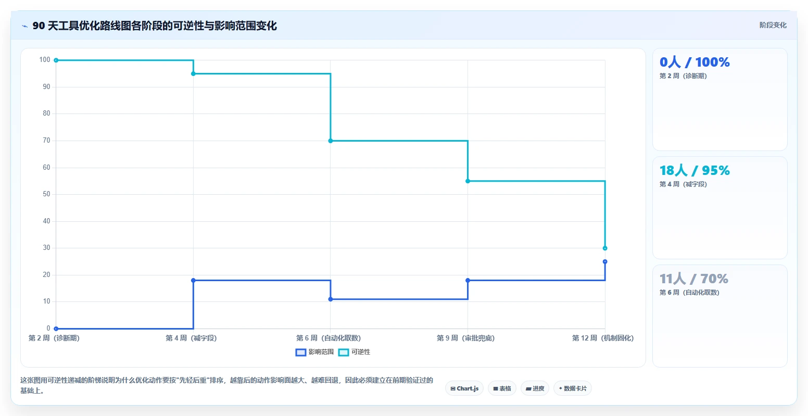The width and height of the screenshot is (808, 416).
Task: Click the 可逆性 data point at 70 for 第 6 周
Action: coord(331,141)
